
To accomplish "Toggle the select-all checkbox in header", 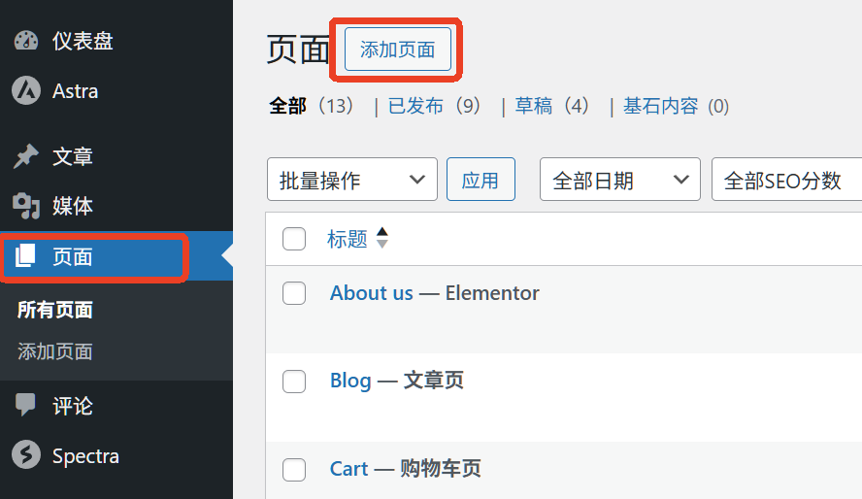I will [294, 239].
